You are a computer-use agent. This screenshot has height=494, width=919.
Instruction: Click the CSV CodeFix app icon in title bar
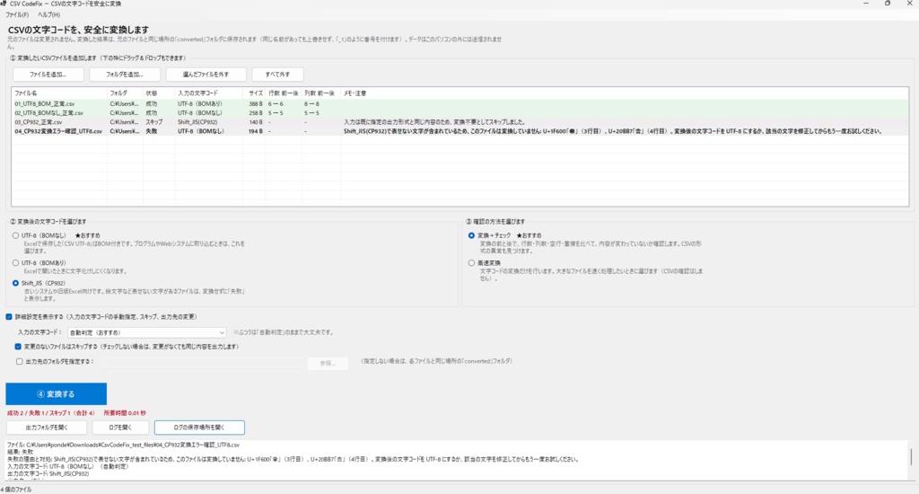pyautogui.click(x=4, y=4)
